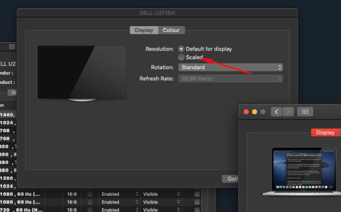Select the row starting with 1200

pos(8,178)
